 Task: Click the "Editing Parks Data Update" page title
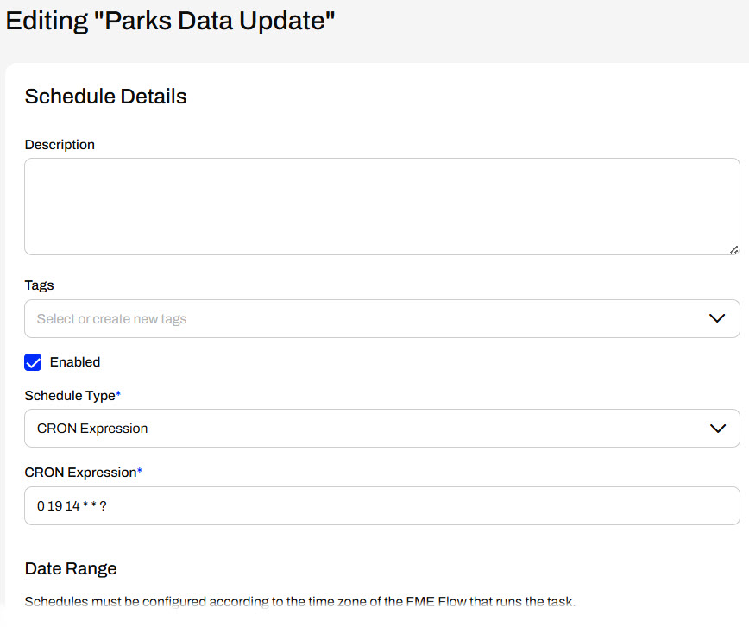click(x=170, y=21)
